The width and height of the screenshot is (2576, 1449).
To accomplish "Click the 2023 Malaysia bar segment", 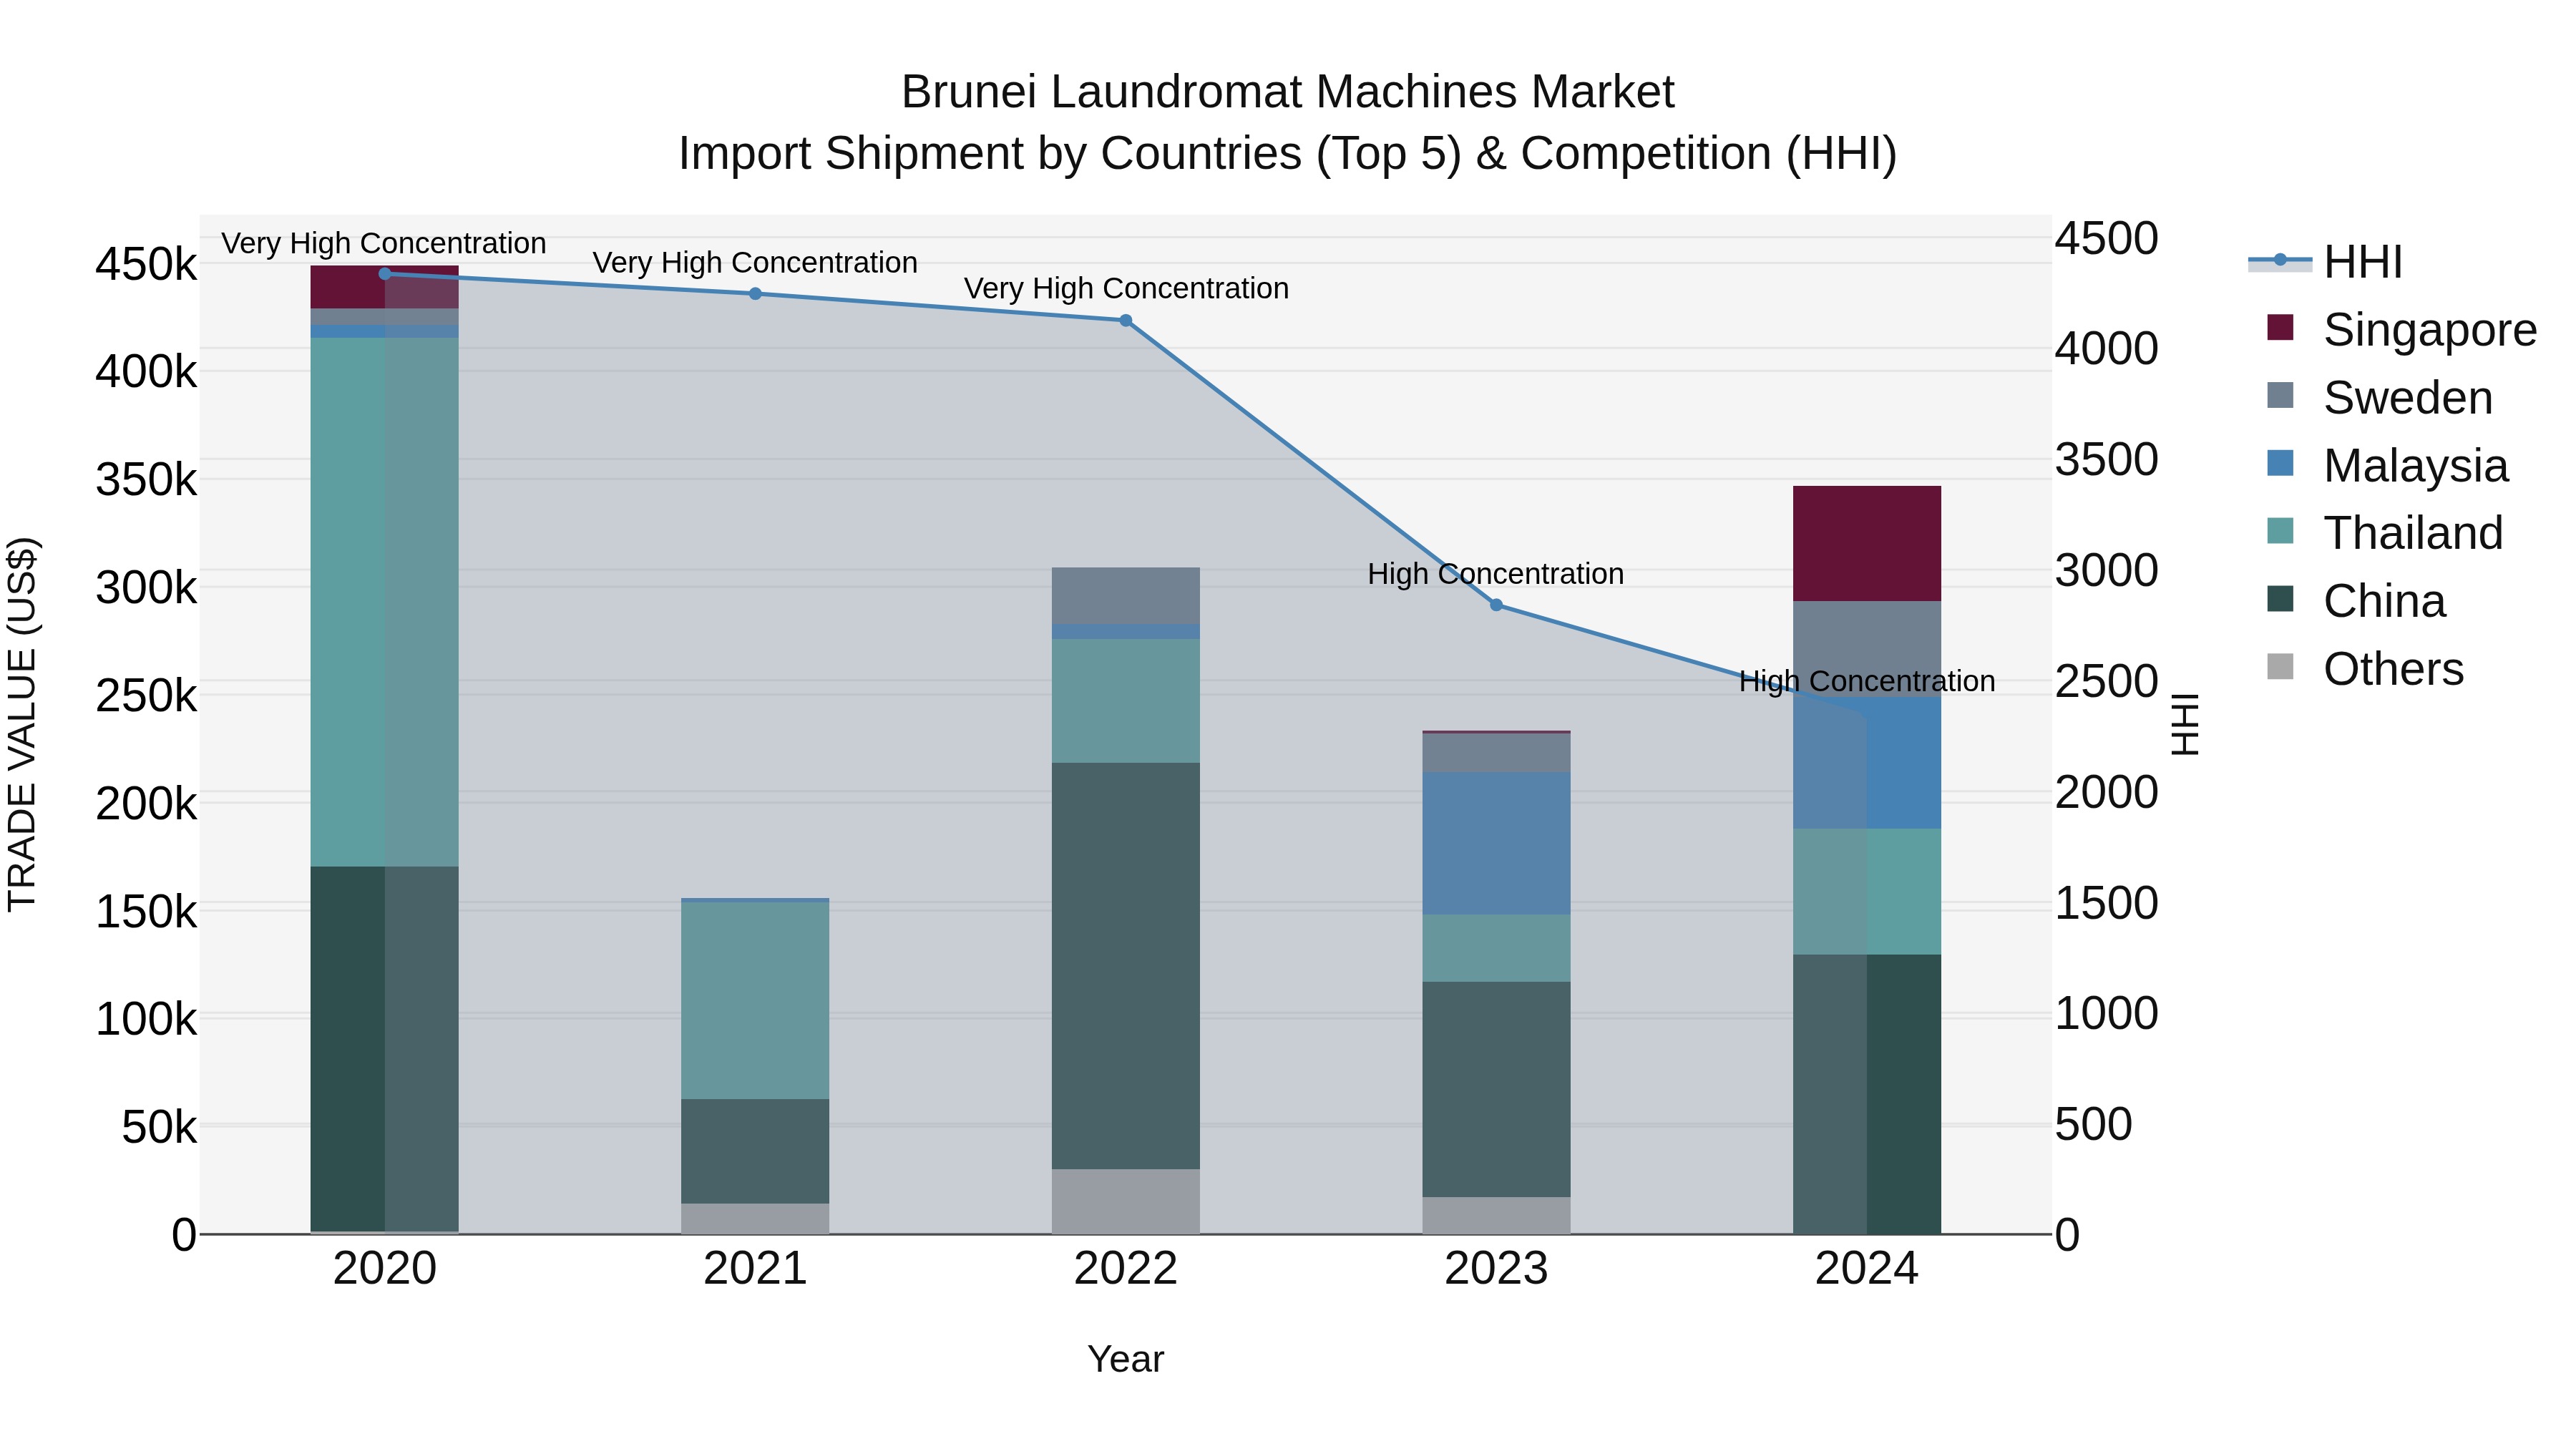I will click(x=1496, y=843).
